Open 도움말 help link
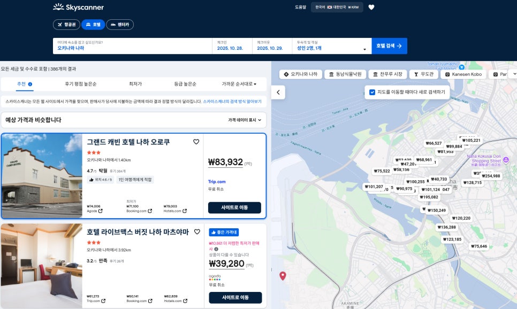The image size is (517, 309). pyautogui.click(x=300, y=7)
